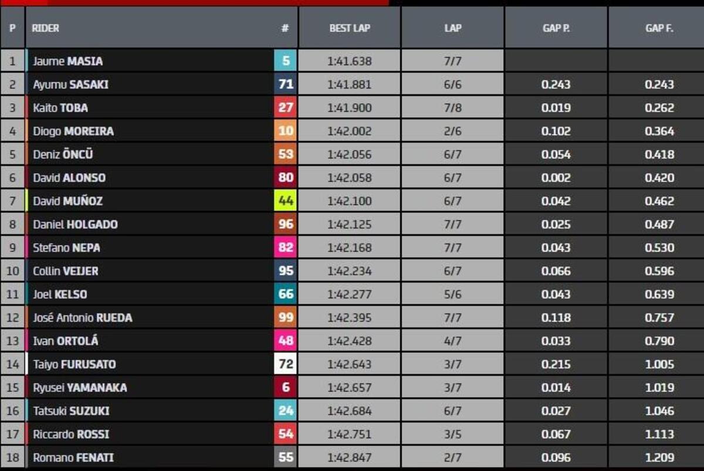
Task: Click the number 71 badge for Sasaki
Action: pyautogui.click(x=286, y=84)
